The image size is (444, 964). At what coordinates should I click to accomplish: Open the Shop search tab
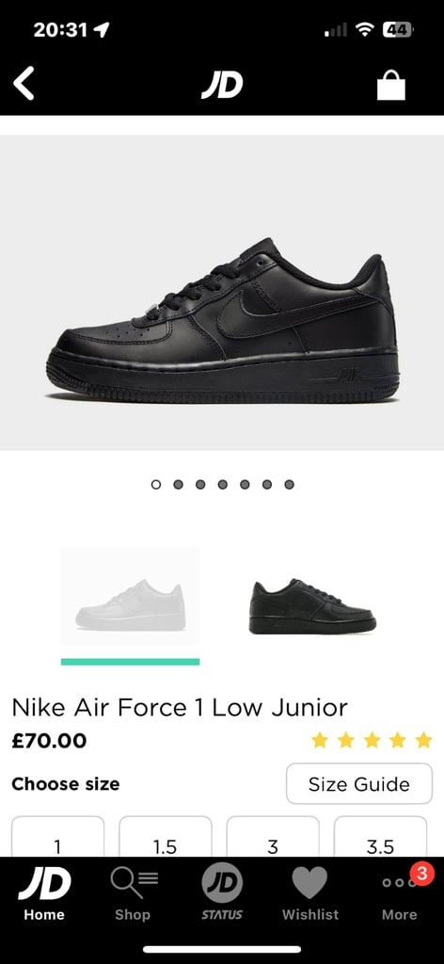pos(133,892)
